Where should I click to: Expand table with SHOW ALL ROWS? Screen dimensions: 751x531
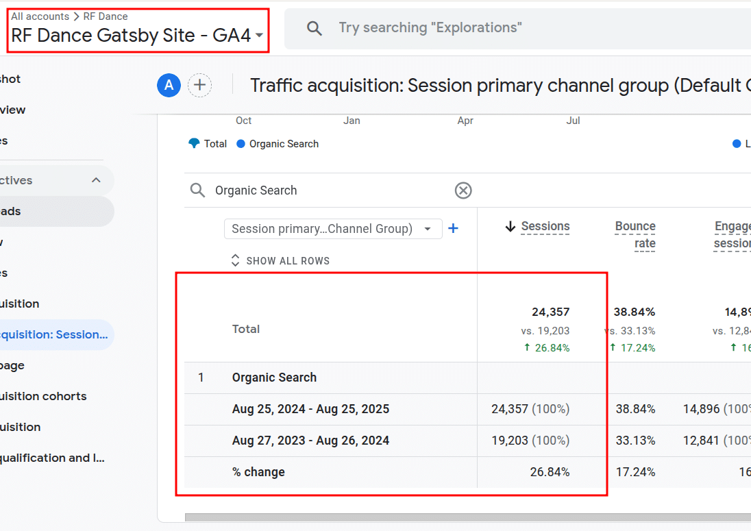pos(281,260)
